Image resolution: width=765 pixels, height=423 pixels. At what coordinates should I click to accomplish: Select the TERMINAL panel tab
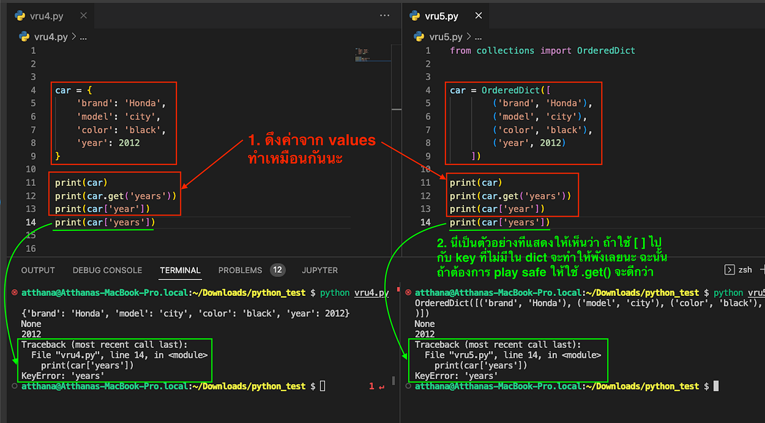click(x=180, y=270)
